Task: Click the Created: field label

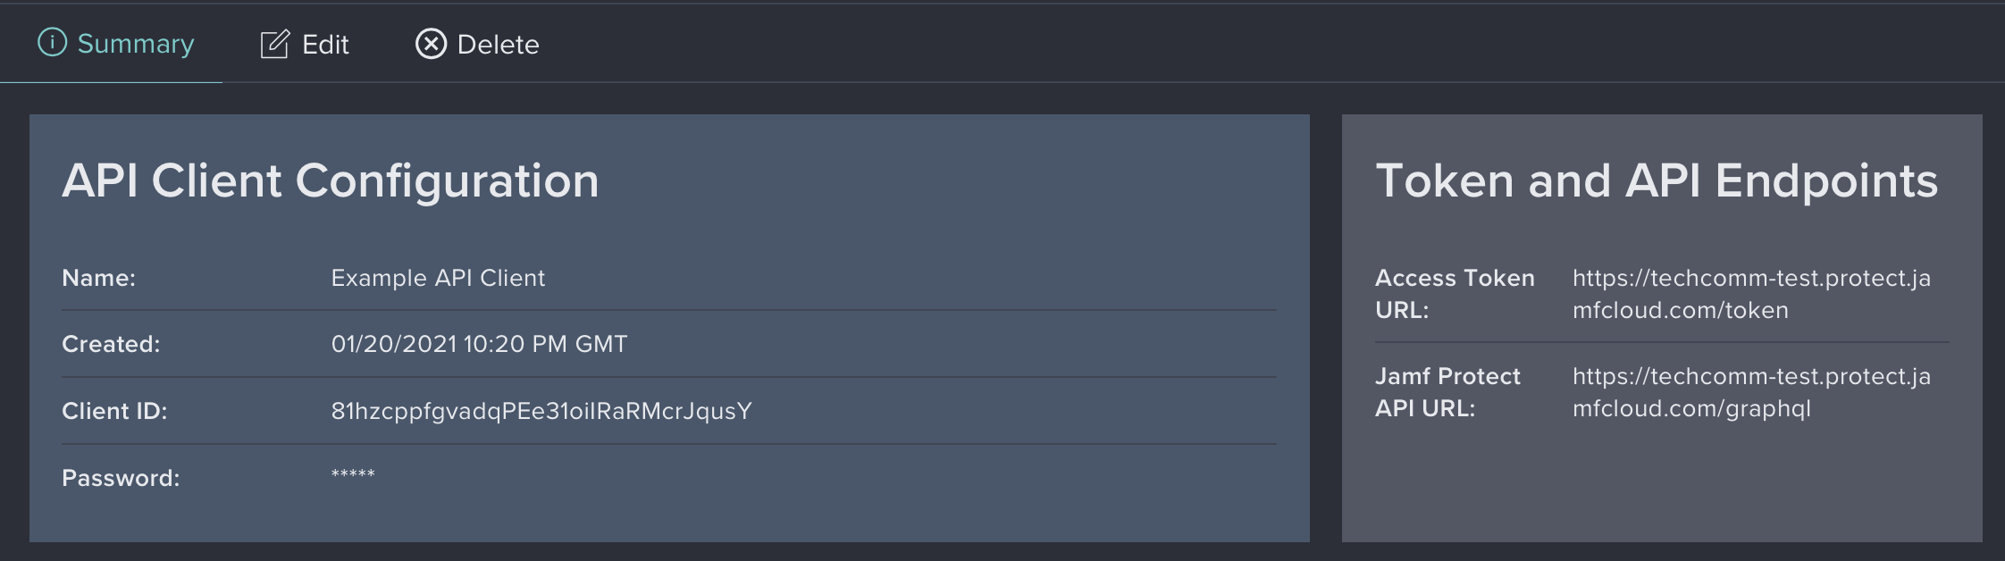Action: [x=111, y=344]
